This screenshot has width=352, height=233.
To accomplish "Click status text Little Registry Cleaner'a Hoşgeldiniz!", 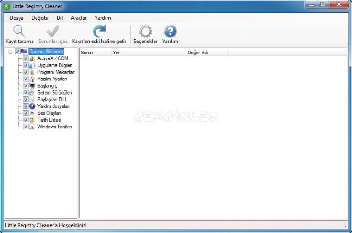I will pos(46,225).
